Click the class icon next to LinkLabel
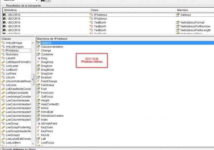The width and height of the screenshot is (214, 150). click(3, 66)
